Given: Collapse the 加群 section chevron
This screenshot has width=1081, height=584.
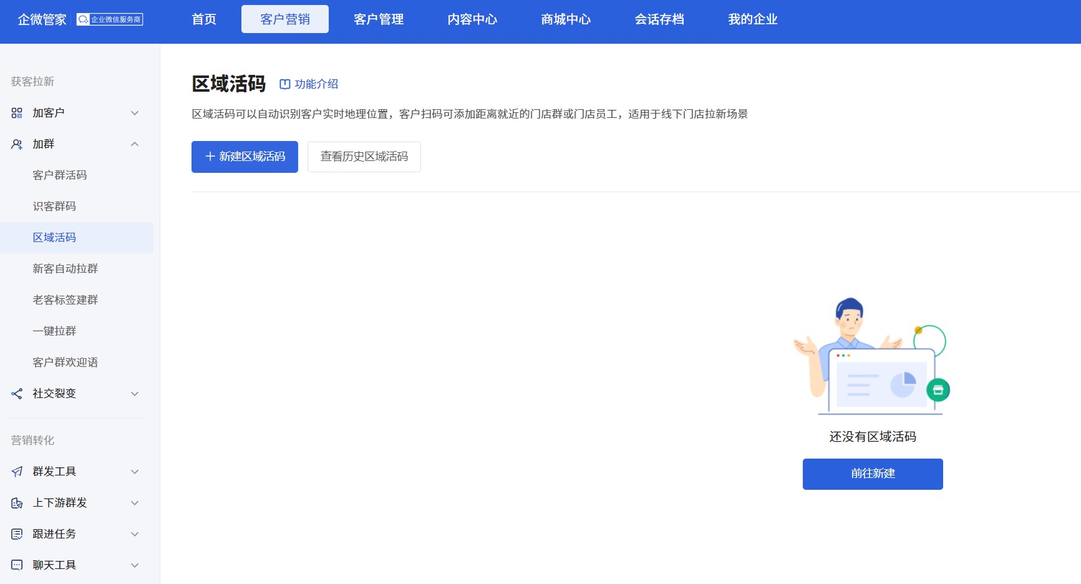Looking at the screenshot, I should pos(135,144).
